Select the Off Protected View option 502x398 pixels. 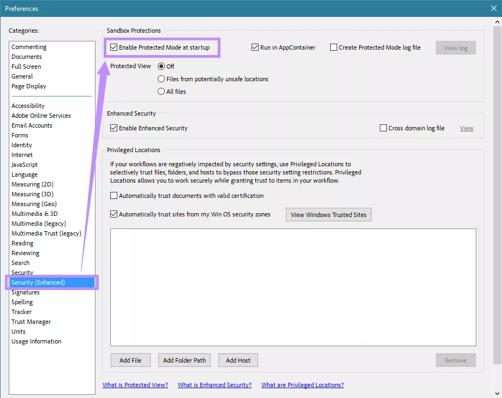(x=161, y=66)
